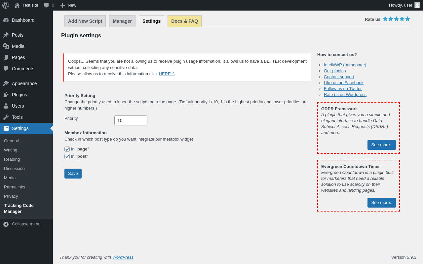Viewport: 423px width, 264px height.
Task: Open the New content dropdown
Action: pyautogui.click(x=68, y=5)
